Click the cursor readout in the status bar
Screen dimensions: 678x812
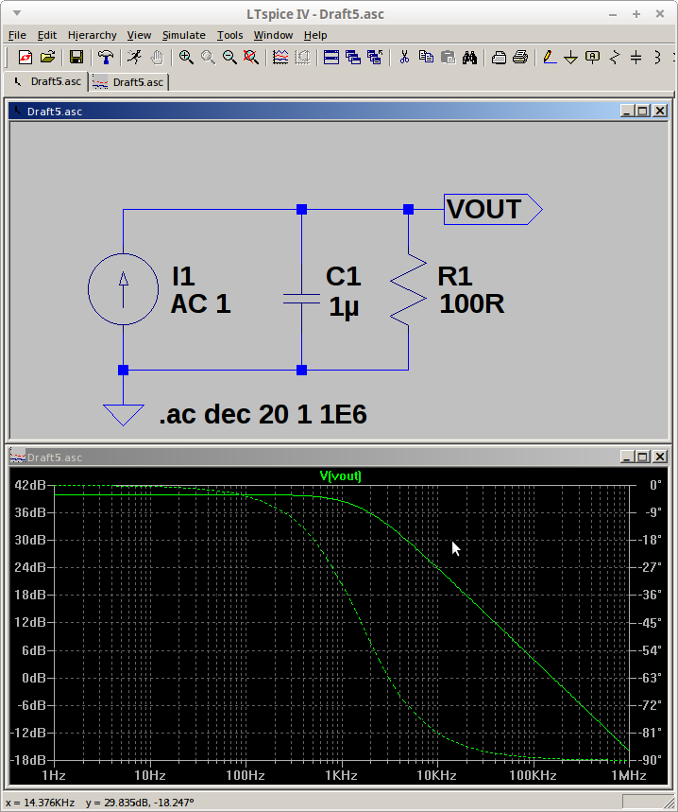coord(100,803)
